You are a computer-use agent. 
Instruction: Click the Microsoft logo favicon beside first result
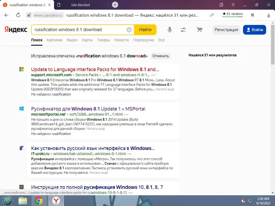point(21,69)
